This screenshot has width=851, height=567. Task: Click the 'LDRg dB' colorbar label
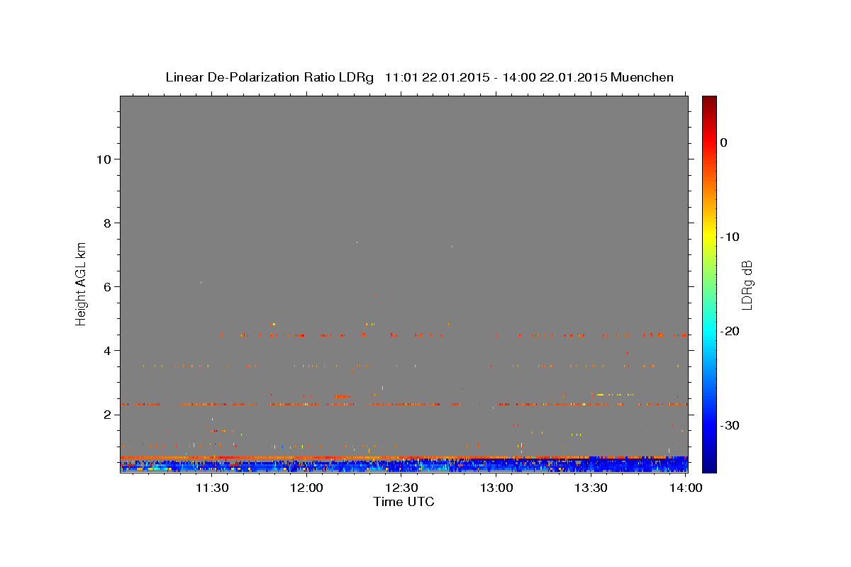point(746,284)
